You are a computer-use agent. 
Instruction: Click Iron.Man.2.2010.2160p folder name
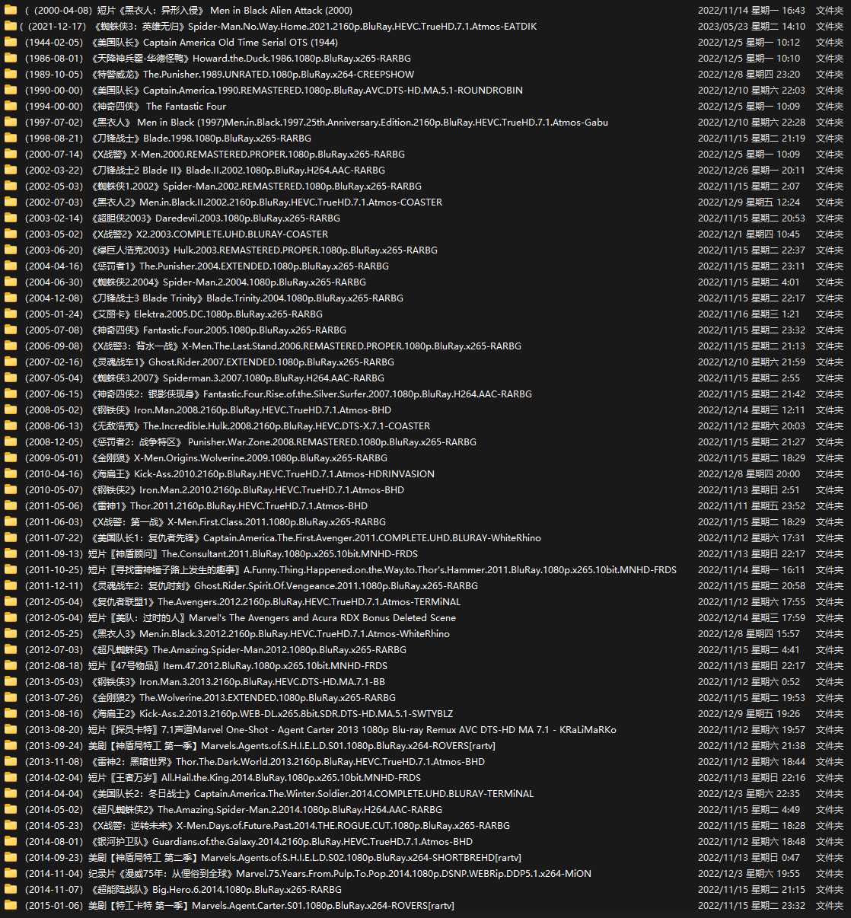pos(214,490)
